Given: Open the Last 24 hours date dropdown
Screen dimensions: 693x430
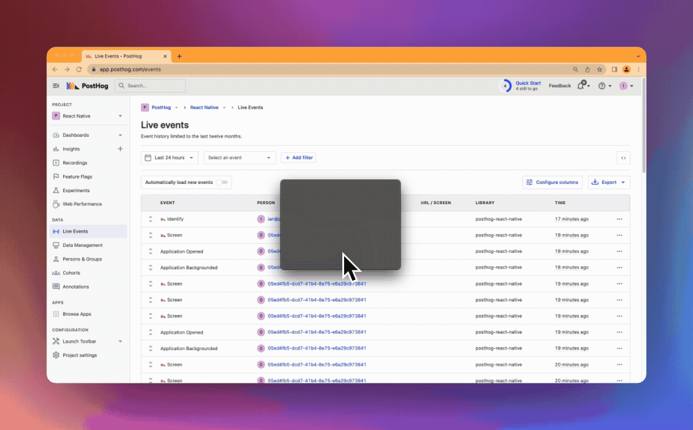Looking at the screenshot, I should 169,158.
